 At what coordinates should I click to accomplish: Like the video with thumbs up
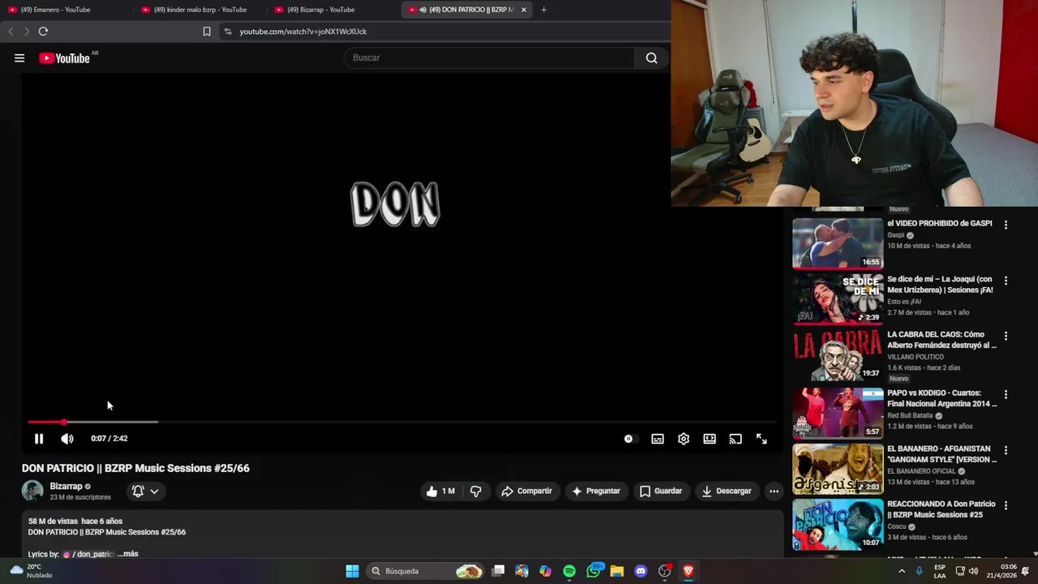pyautogui.click(x=441, y=491)
